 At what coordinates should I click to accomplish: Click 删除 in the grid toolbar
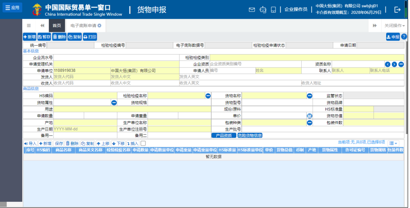pos(72,144)
